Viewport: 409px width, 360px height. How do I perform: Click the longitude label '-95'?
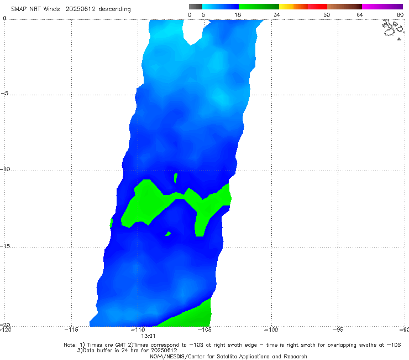(338, 330)
